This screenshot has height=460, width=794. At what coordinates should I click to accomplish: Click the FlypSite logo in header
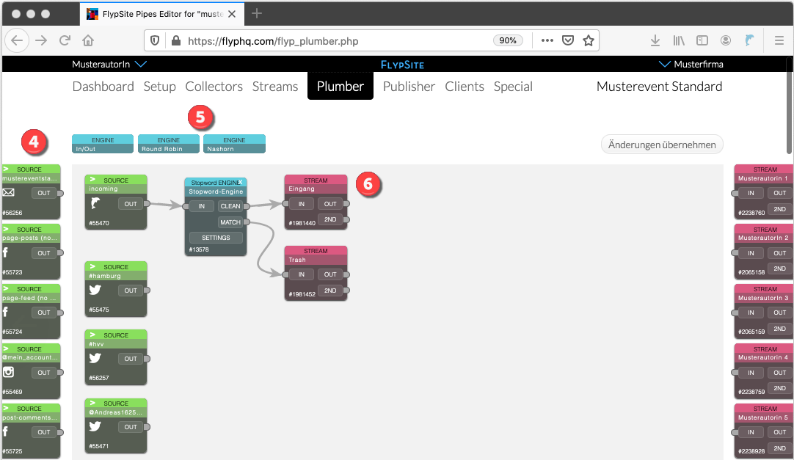point(403,65)
